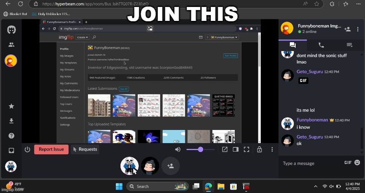Mute the room volume speaker icon
Screen dimensions: 365x193
pyautogui.click(x=177, y=149)
